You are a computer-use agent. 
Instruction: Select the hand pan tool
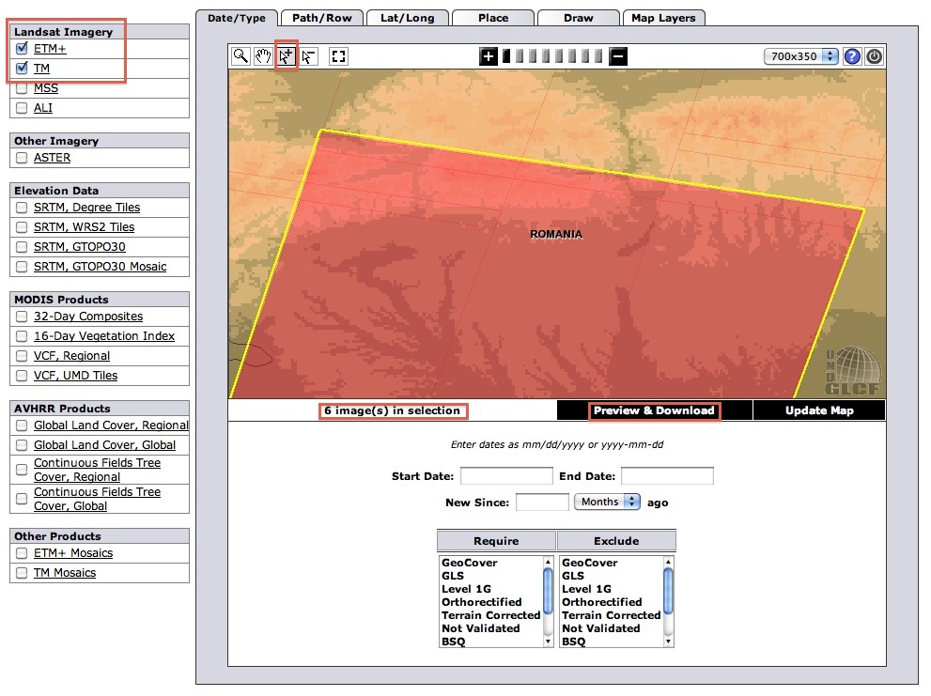click(x=263, y=56)
